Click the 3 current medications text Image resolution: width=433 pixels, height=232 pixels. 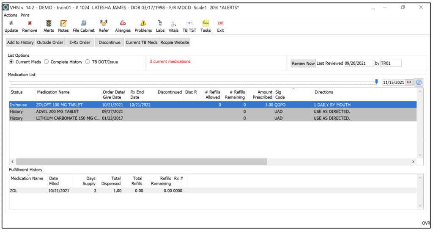point(170,61)
